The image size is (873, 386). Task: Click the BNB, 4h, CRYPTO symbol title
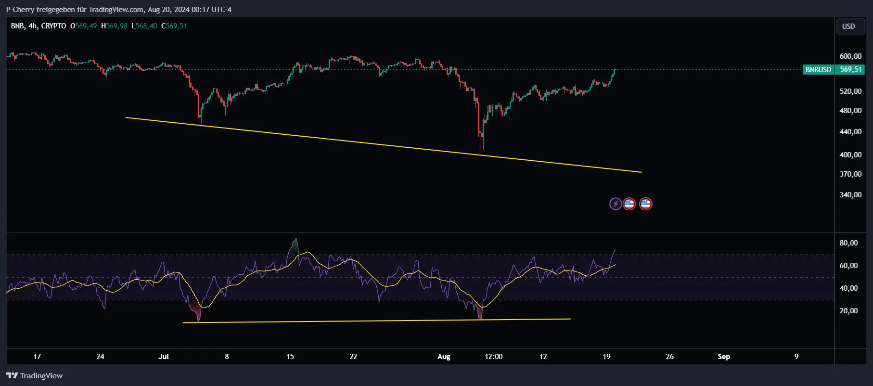tap(39, 26)
